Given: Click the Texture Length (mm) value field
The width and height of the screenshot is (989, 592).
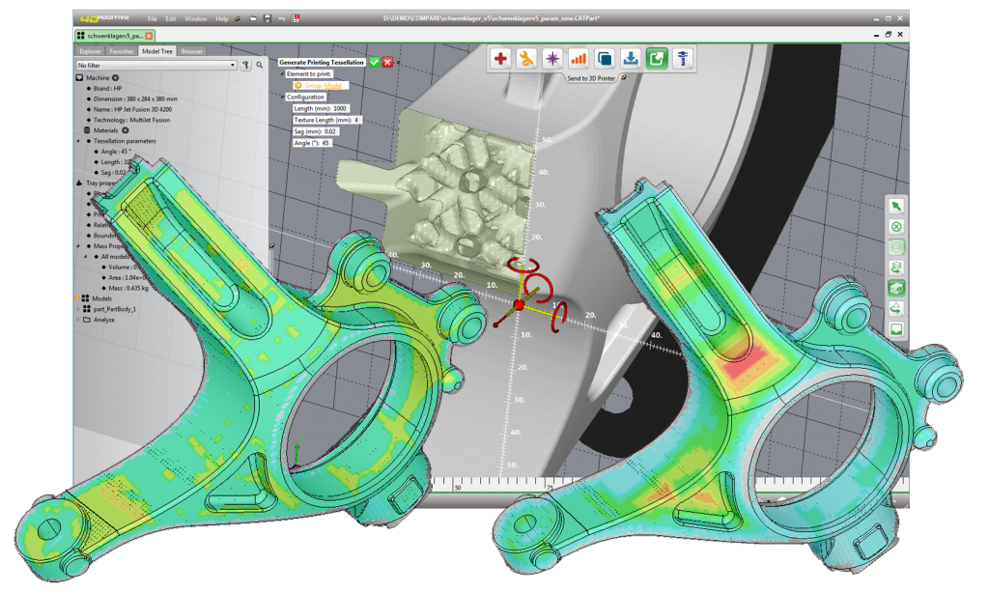Looking at the screenshot, I should (x=356, y=120).
